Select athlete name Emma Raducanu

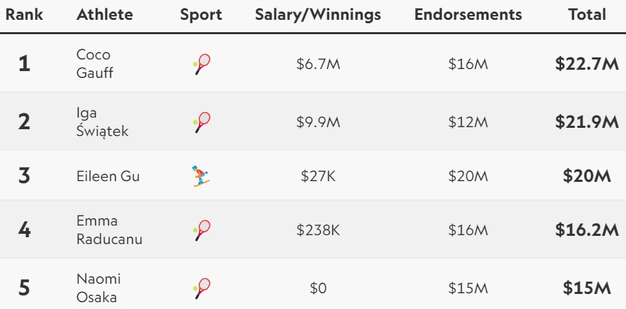(x=109, y=230)
